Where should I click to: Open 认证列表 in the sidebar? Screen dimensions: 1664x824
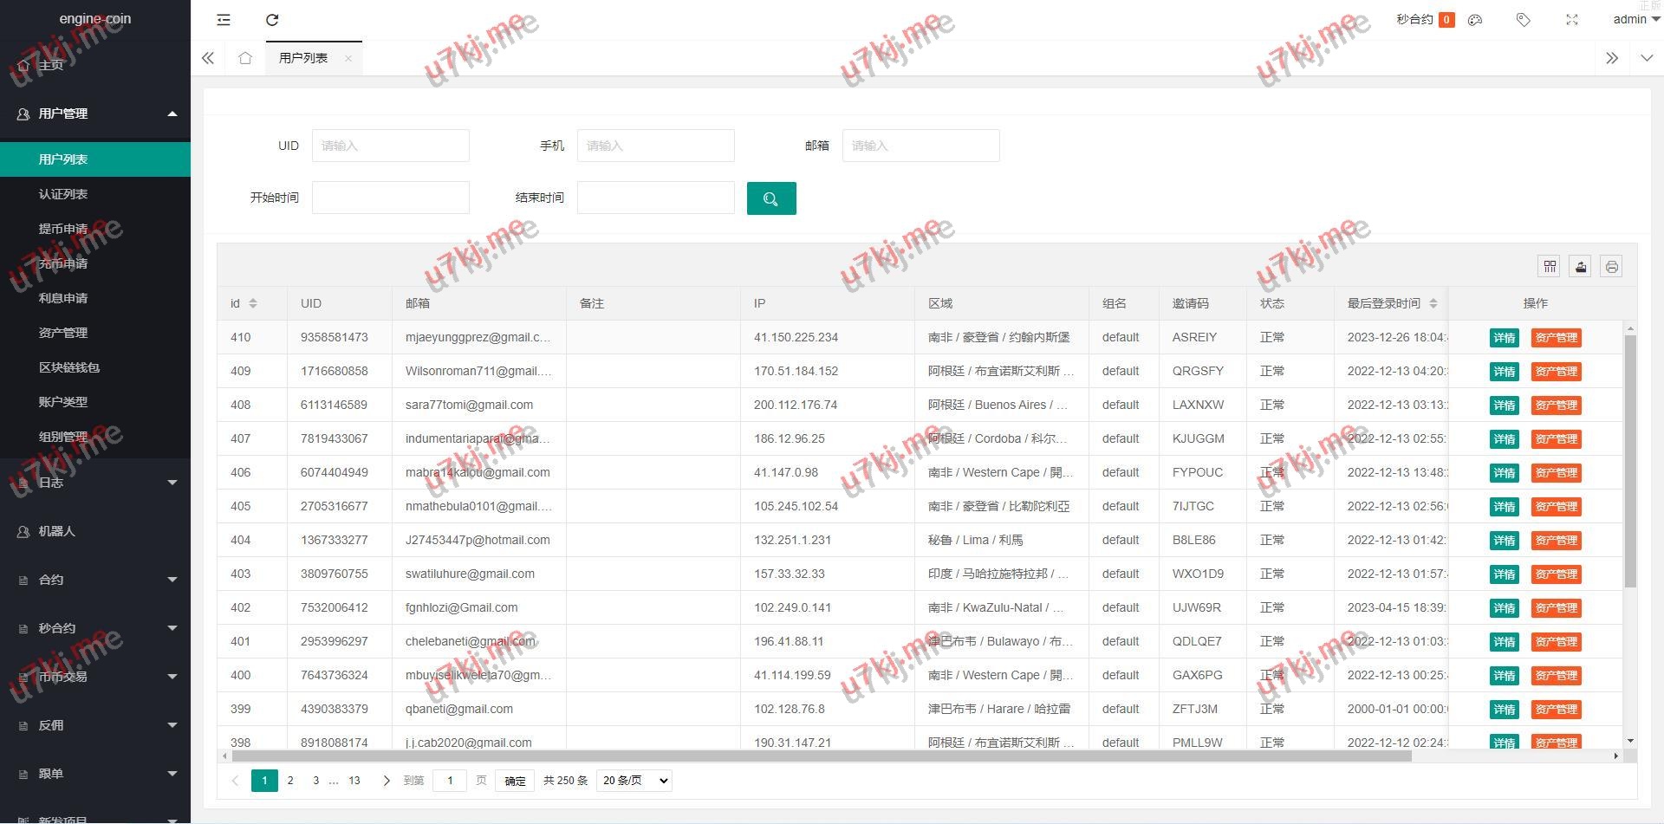63,194
